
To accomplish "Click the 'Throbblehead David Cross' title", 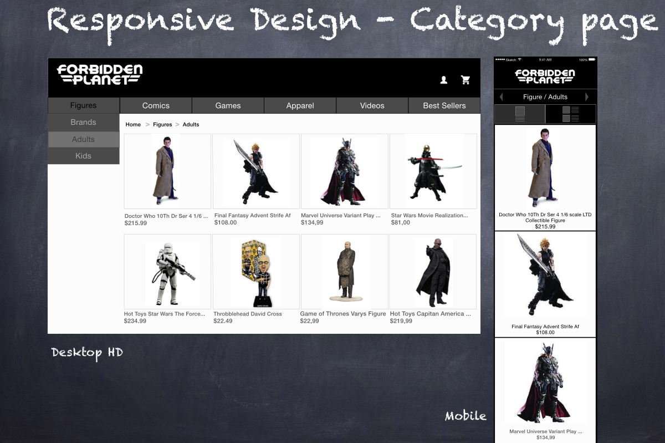I will click(x=248, y=314).
